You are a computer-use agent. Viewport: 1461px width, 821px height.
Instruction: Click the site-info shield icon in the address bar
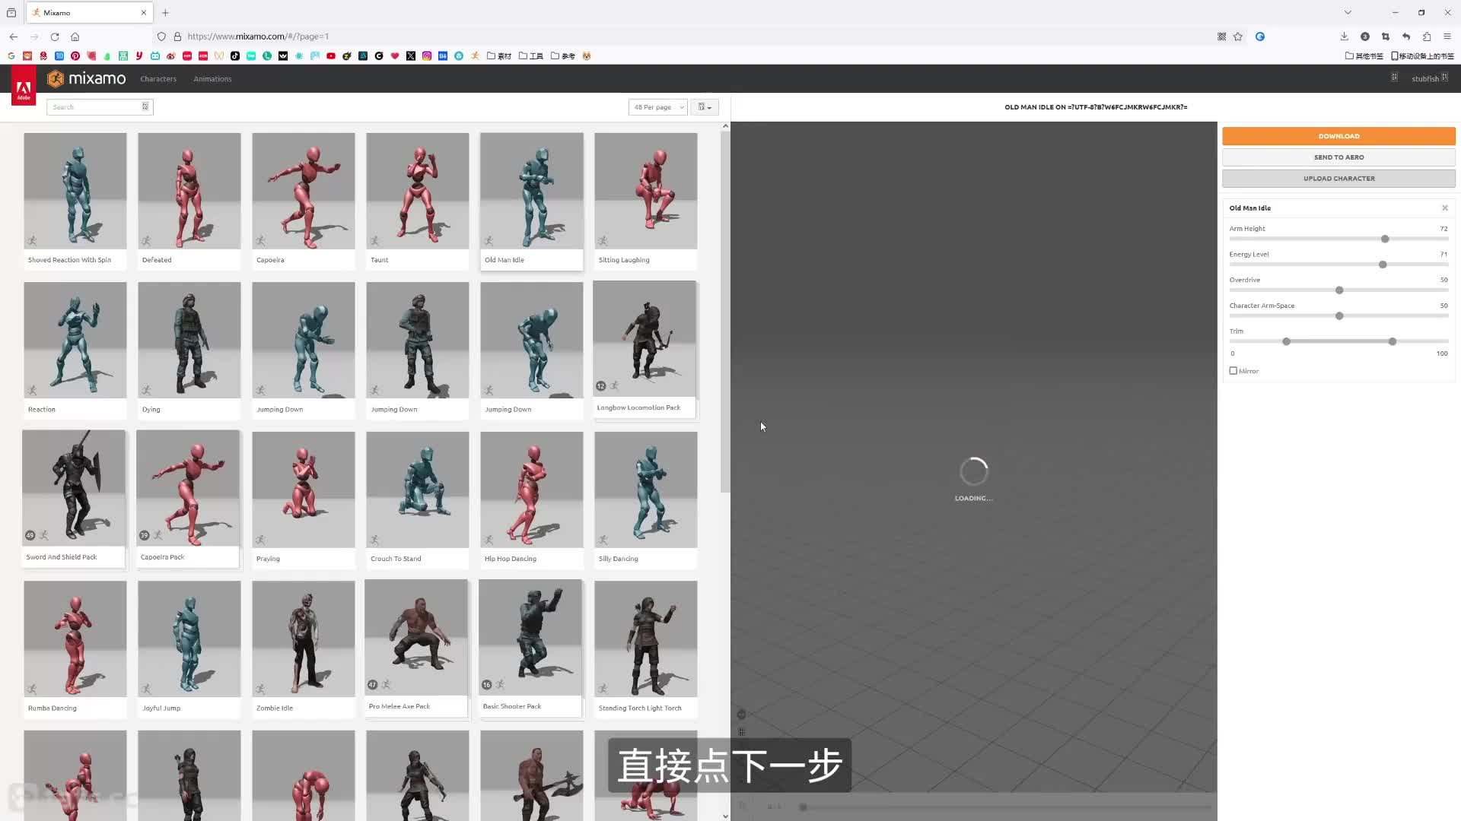click(161, 36)
